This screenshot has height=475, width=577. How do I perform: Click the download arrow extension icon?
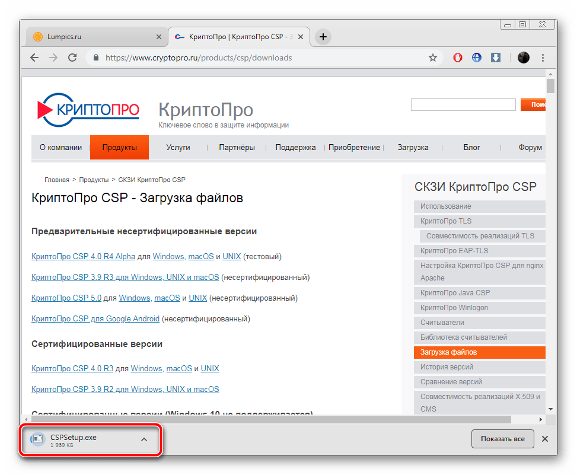point(496,58)
